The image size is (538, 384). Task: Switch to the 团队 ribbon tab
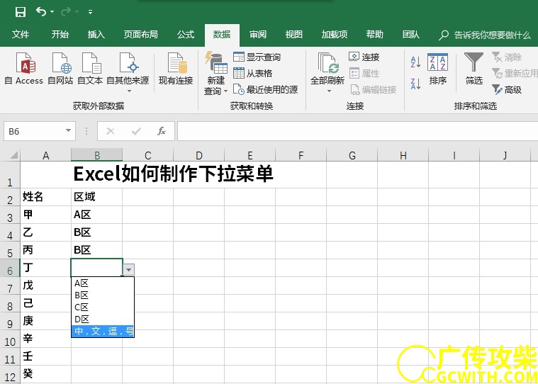pos(410,34)
